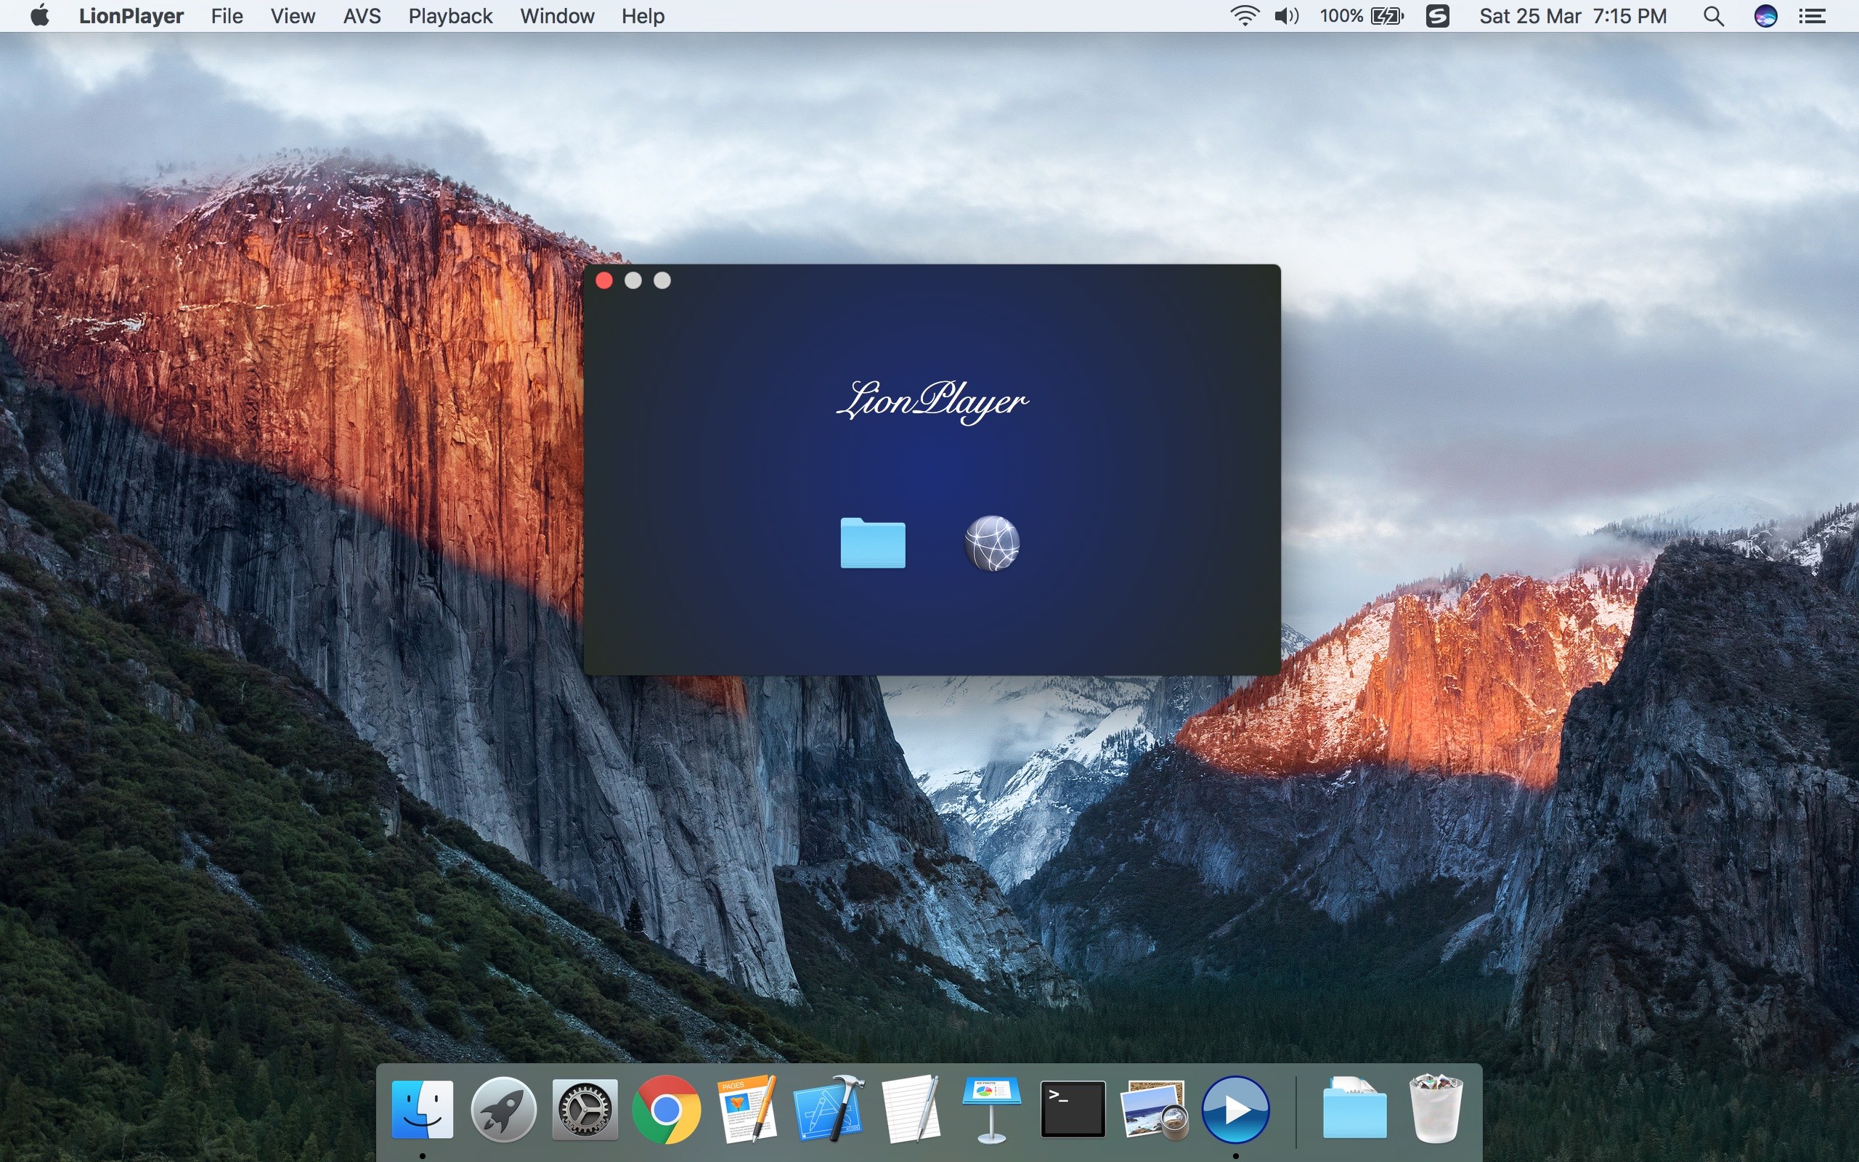The width and height of the screenshot is (1859, 1162).
Task: Launch Terminal from the Dock
Action: click(x=1072, y=1109)
